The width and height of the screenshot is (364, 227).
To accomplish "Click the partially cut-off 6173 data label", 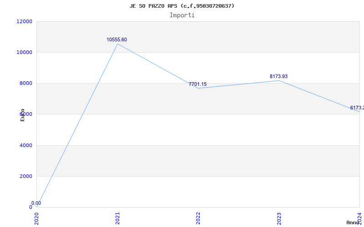I will coord(357,108).
